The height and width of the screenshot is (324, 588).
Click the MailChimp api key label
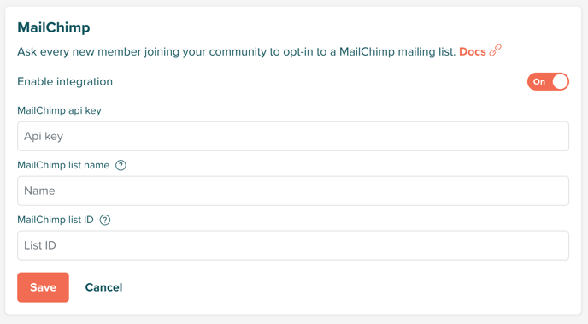pyautogui.click(x=59, y=110)
